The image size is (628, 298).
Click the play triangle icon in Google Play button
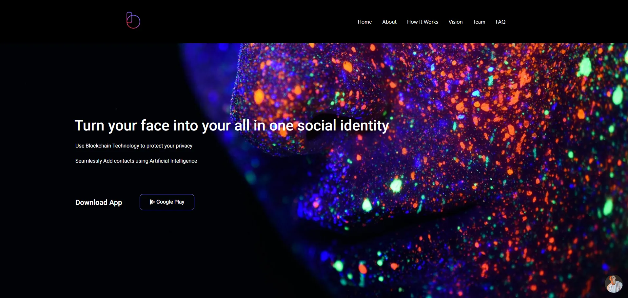[152, 202]
